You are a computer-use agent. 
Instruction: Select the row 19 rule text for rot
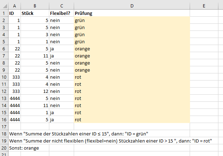(x=110, y=141)
